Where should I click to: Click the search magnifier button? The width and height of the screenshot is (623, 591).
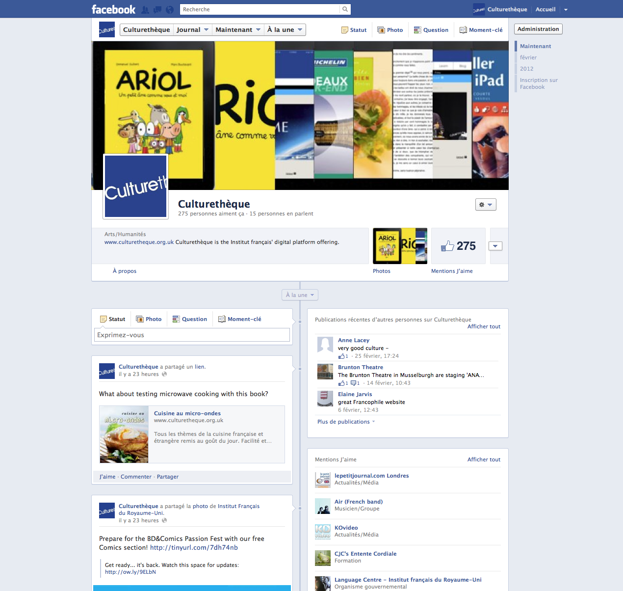(x=345, y=9)
